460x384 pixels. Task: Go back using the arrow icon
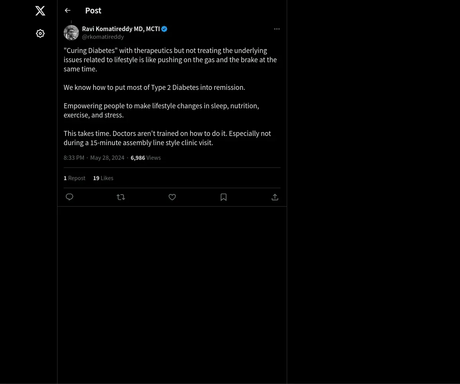67,10
